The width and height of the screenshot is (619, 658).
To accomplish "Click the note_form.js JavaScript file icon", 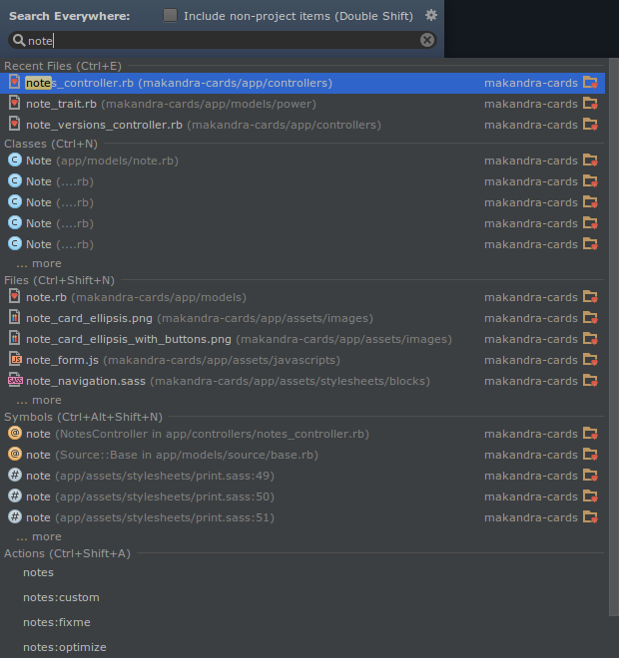I will click(15, 360).
